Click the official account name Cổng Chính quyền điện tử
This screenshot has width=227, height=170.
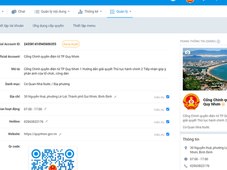[x=52, y=57]
